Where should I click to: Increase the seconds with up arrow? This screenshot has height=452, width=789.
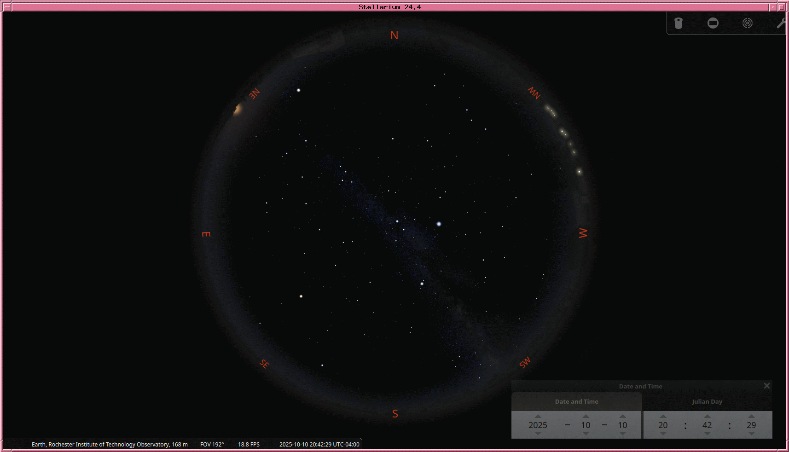(751, 416)
